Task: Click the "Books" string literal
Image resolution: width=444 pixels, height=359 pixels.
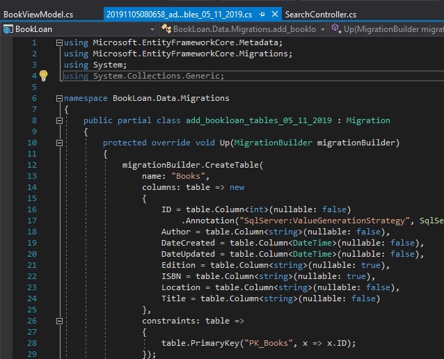Action: [188, 176]
